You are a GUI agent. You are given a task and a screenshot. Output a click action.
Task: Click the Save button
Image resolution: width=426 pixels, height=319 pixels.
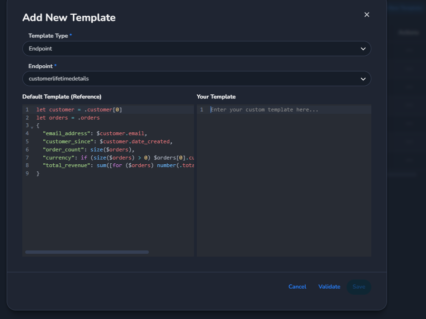coord(358,287)
